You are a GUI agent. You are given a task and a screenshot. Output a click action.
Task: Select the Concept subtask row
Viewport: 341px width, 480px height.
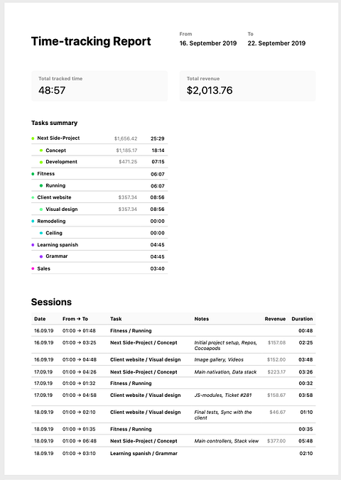99,151
